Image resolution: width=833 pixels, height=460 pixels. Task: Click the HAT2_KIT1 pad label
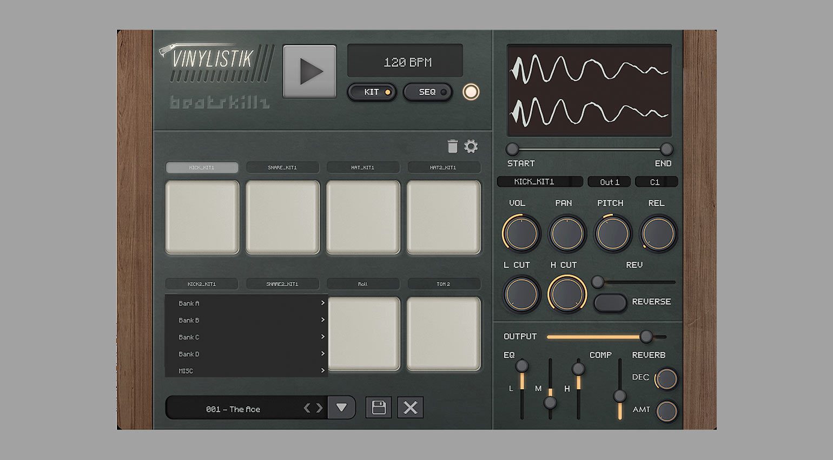pos(444,167)
